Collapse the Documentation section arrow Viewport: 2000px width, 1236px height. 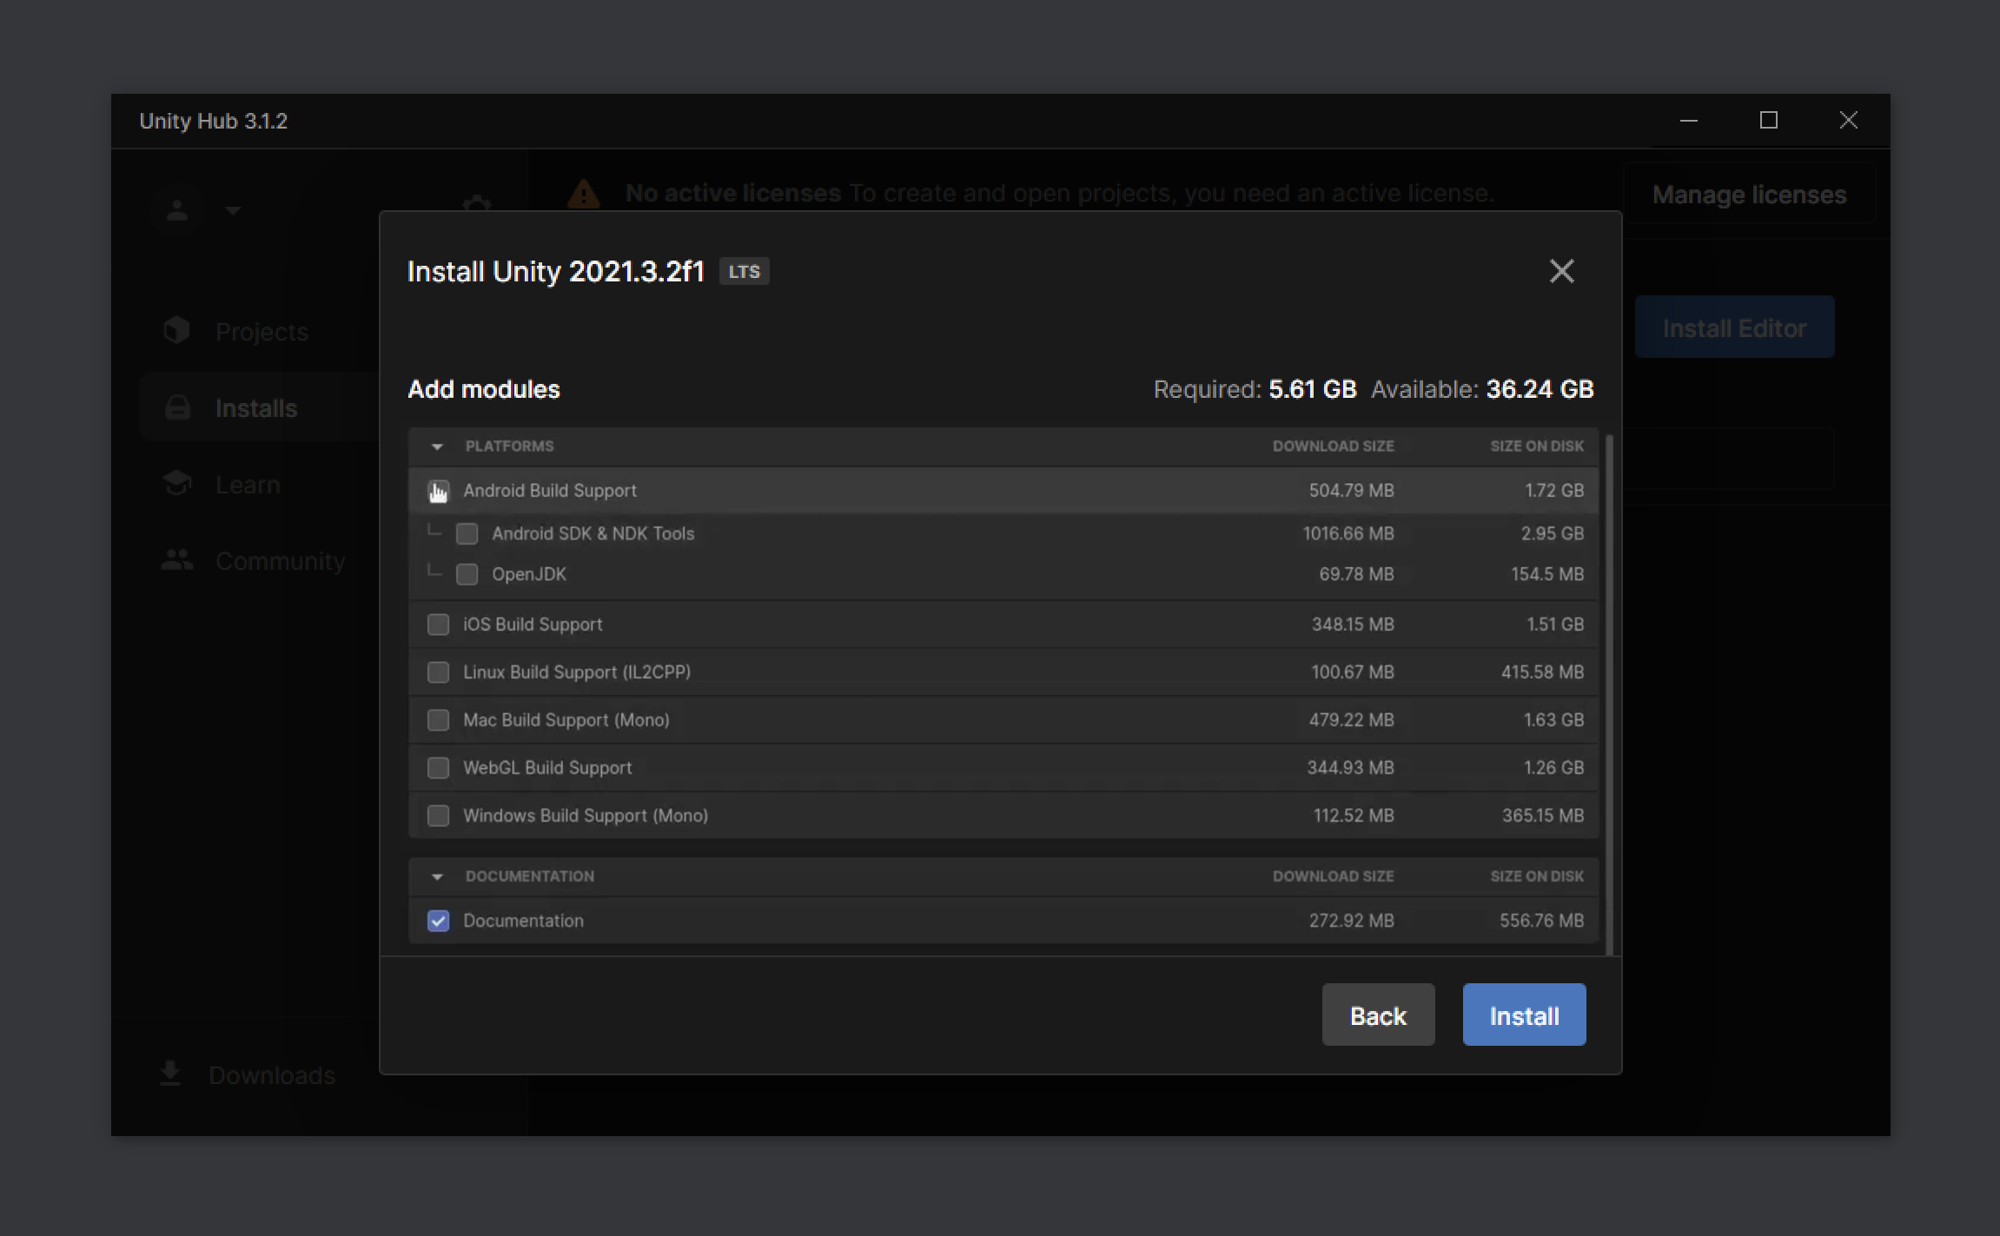(437, 876)
